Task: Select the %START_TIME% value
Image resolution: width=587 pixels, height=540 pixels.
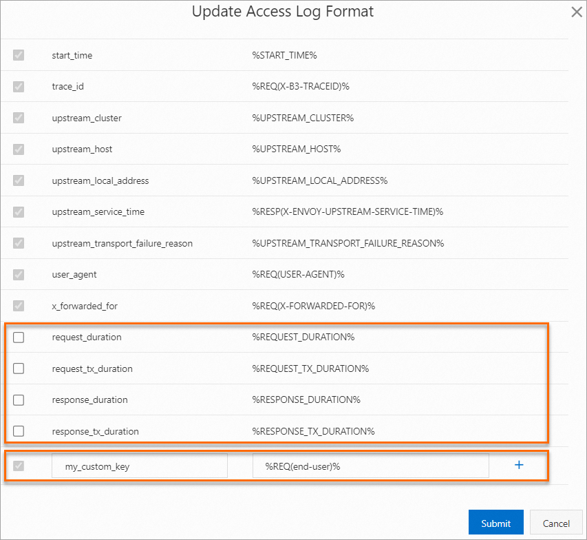Action: click(x=284, y=56)
